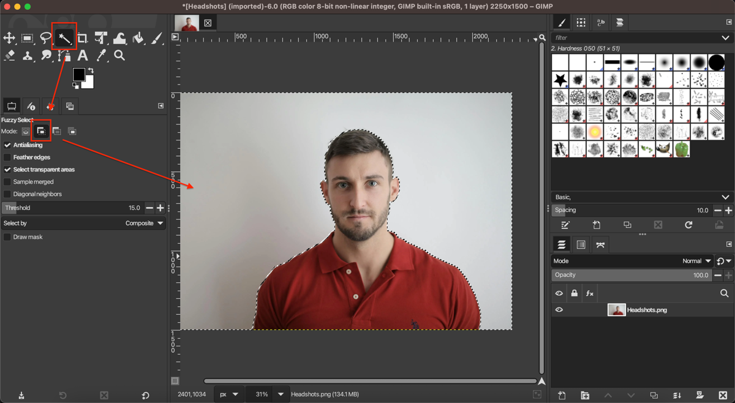Switch to the Channels tab

click(581, 244)
